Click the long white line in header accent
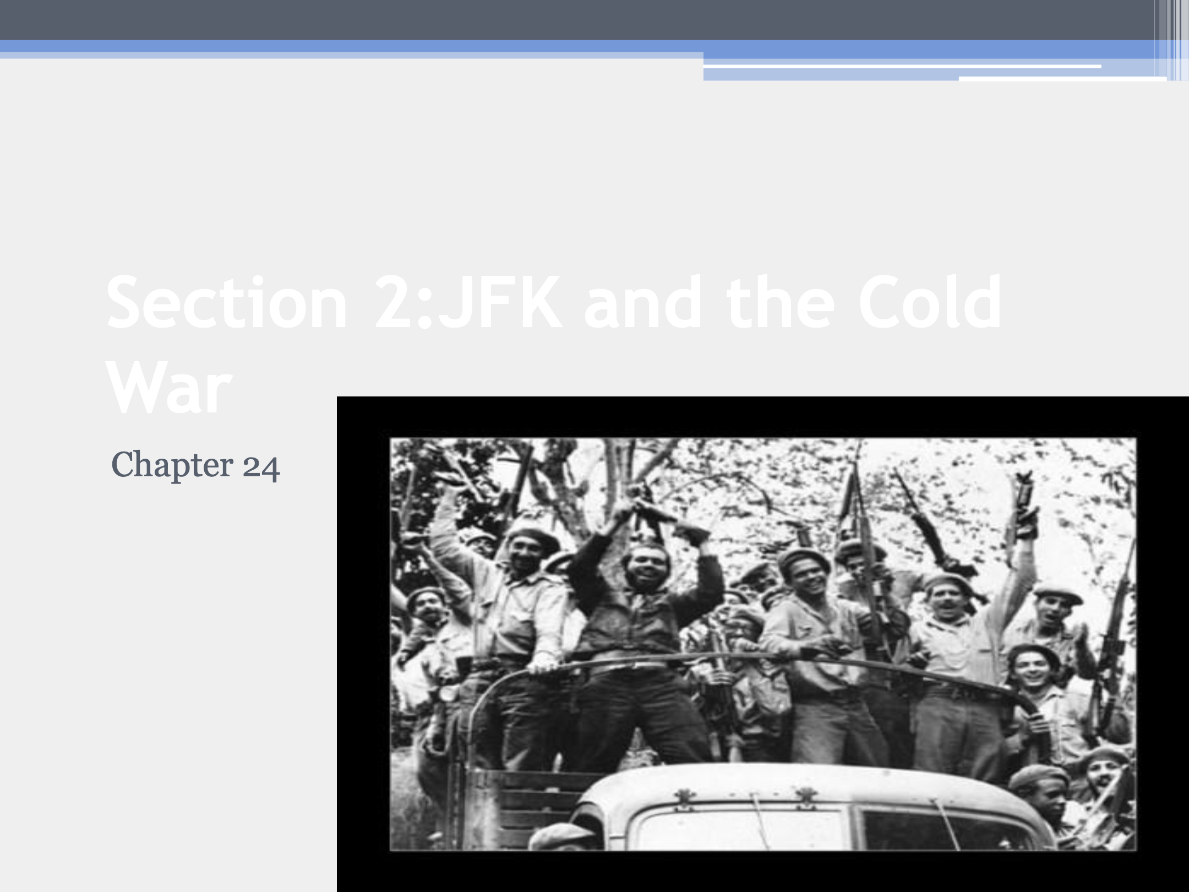The image size is (1189, 892). pos(902,67)
